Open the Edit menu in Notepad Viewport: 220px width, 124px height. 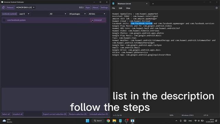pyautogui.click(x=120, y=8)
